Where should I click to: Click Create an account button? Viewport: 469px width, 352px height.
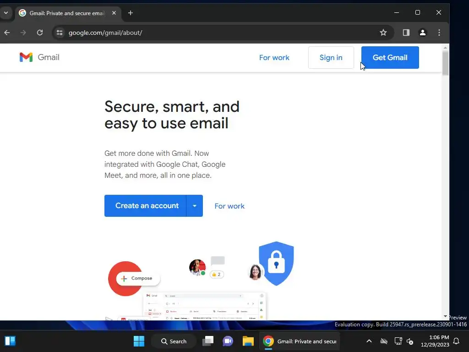pos(145,206)
